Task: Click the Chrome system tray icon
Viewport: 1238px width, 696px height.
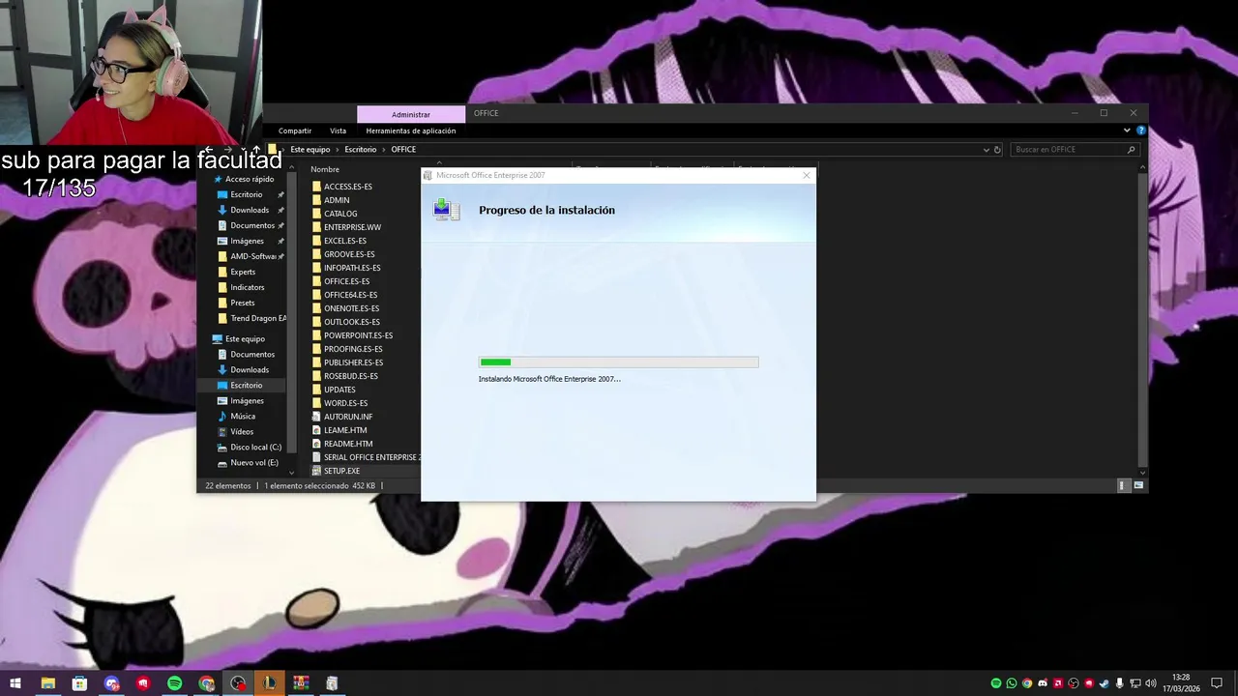Action: [x=1027, y=683]
